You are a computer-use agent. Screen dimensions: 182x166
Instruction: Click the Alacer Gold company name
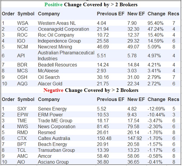tap(50, 83)
